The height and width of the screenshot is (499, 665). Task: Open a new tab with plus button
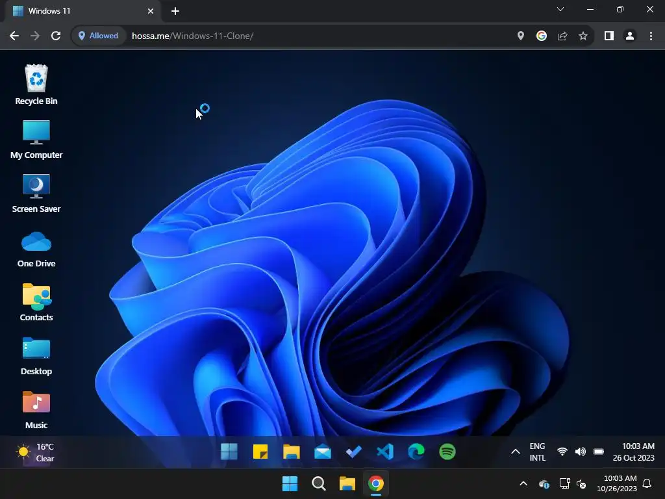click(x=175, y=11)
